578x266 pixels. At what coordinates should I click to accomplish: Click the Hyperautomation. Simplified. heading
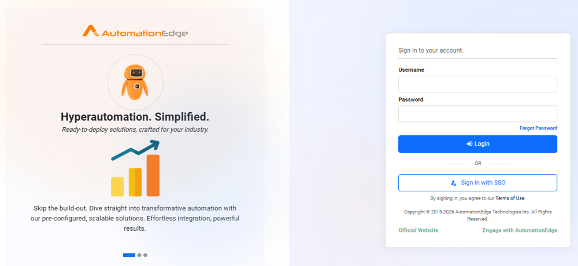tap(135, 117)
